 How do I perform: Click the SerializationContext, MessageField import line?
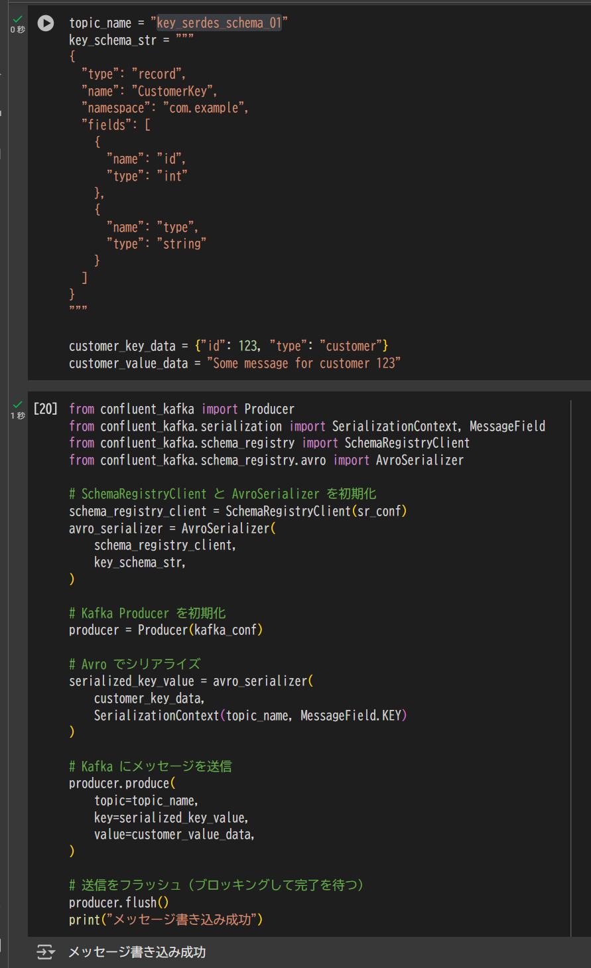click(307, 426)
